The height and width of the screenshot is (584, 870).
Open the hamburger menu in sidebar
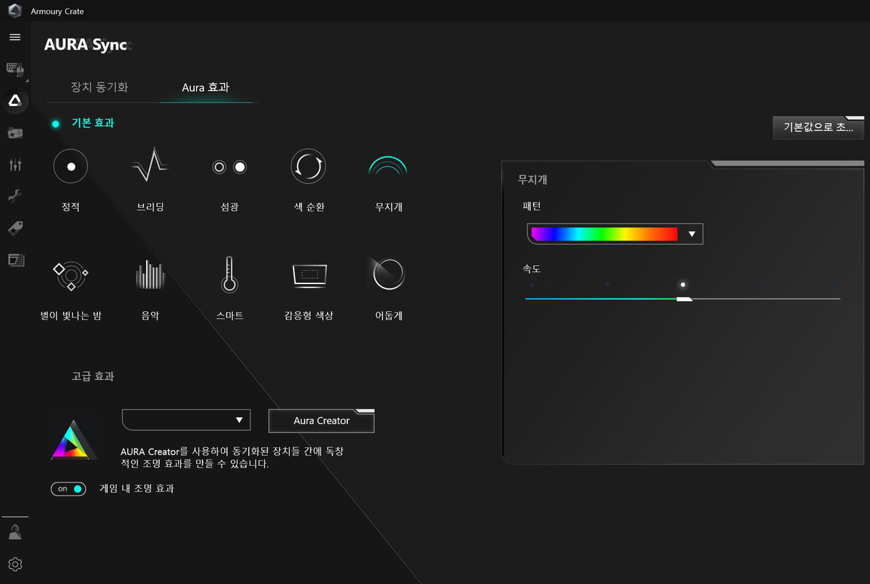(15, 37)
